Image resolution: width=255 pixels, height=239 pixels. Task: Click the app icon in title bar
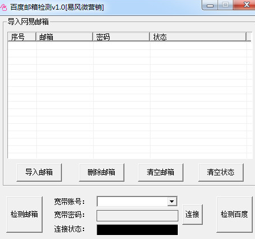coord(3,7)
